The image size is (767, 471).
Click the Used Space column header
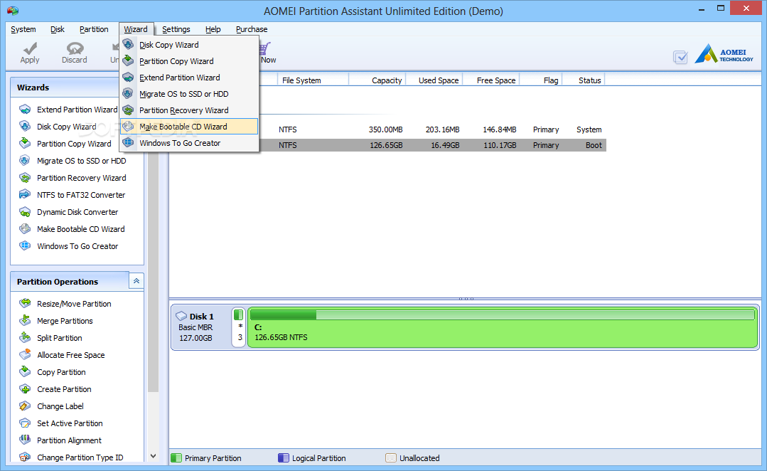(434, 80)
